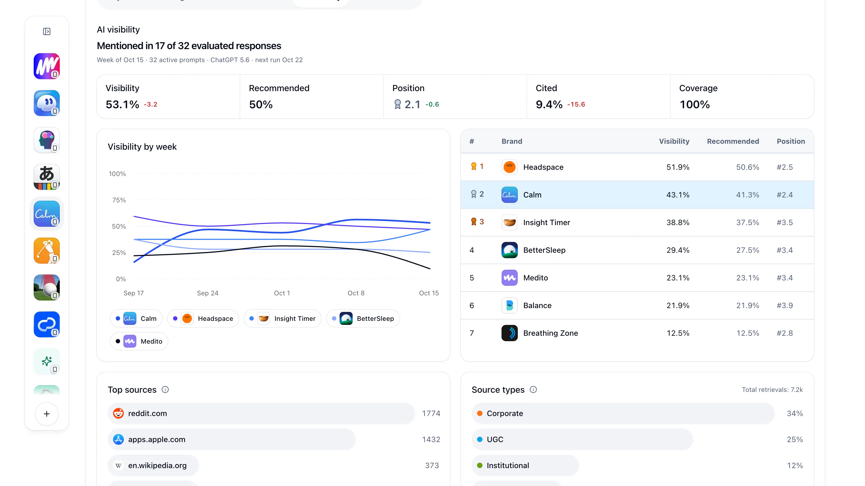
Task: Toggle Medito series in chart legend
Action: click(x=139, y=341)
